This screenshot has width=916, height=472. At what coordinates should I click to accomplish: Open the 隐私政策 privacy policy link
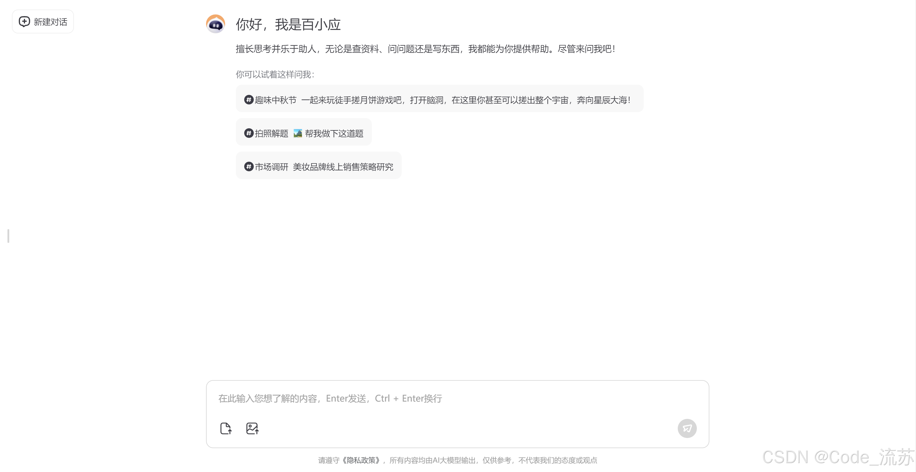[x=361, y=460]
